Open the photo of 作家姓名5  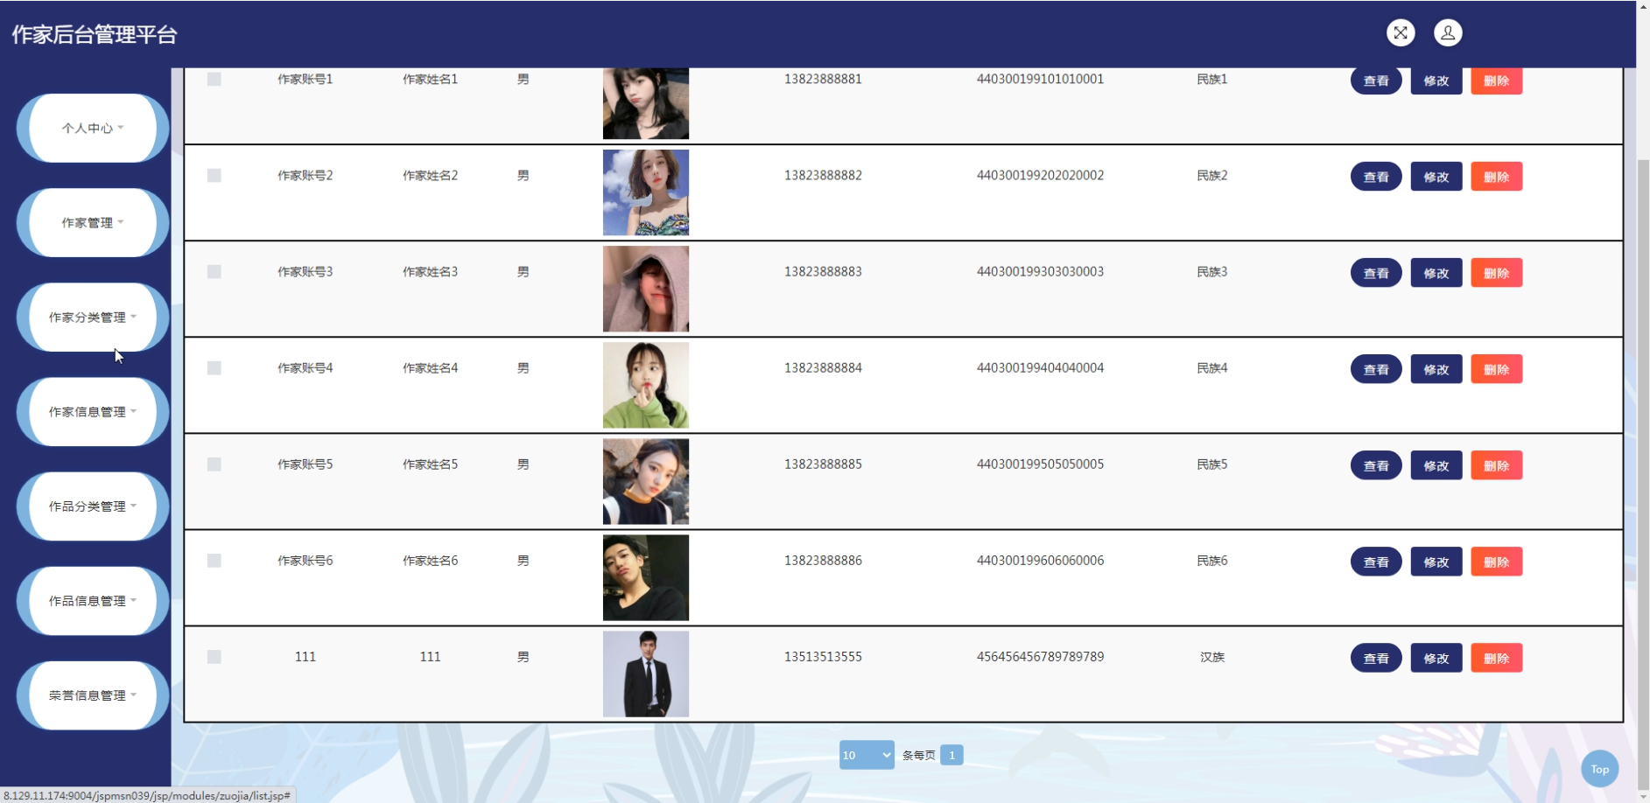(646, 481)
